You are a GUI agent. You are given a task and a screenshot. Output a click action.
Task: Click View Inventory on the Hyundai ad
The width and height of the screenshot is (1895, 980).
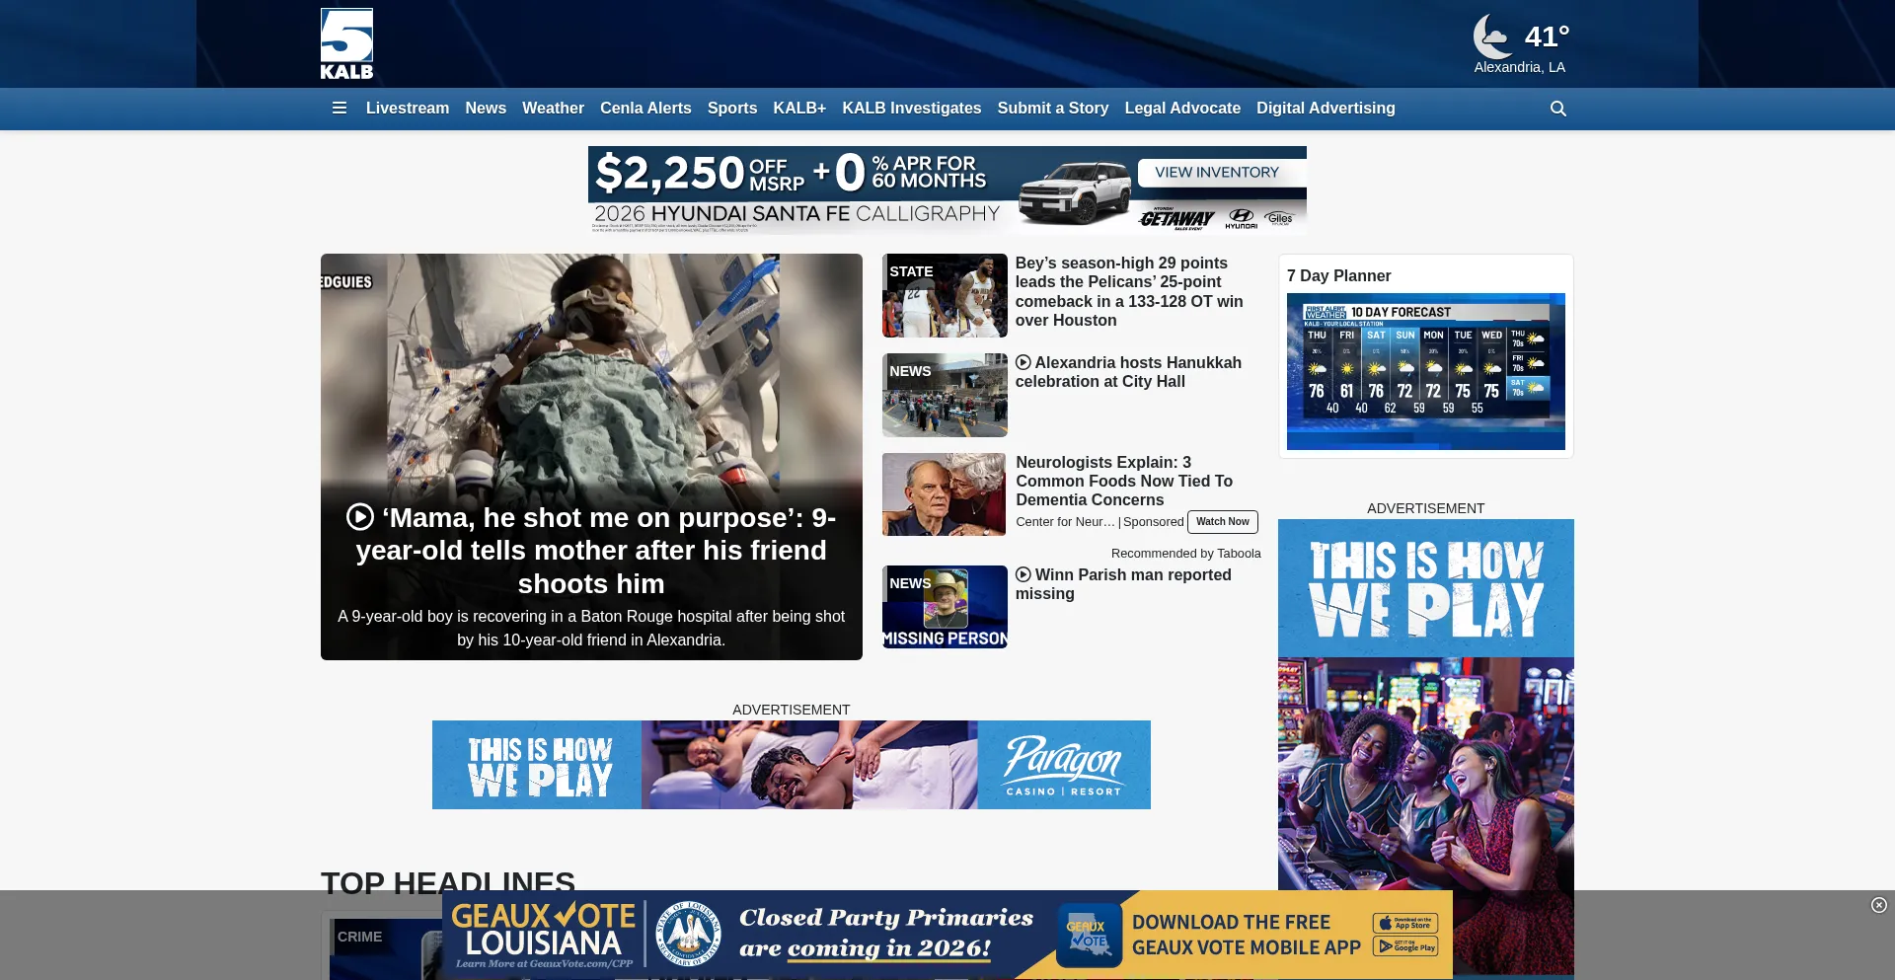point(1216,173)
